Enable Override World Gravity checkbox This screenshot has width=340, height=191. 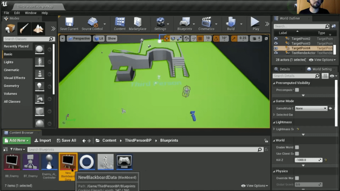297,178
